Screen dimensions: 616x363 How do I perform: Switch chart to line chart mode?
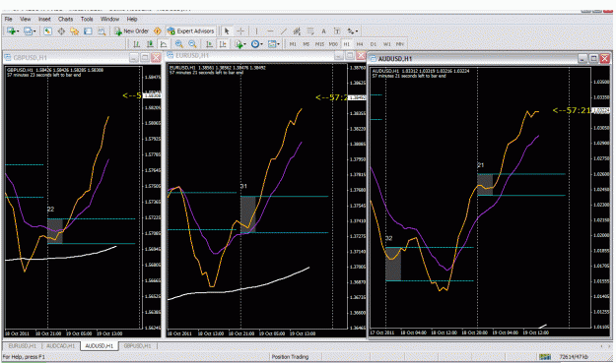click(x=164, y=44)
